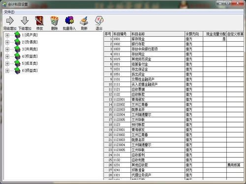This screenshot has height=184, width=246.
Task: Click code cell 1011
Action: [122, 54]
